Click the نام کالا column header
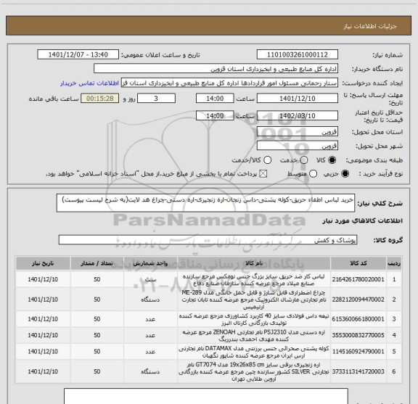This screenshot has width=418, height=404. (254, 263)
